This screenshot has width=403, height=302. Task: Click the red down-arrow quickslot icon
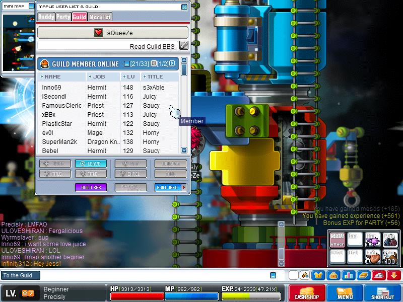(x=394, y=275)
